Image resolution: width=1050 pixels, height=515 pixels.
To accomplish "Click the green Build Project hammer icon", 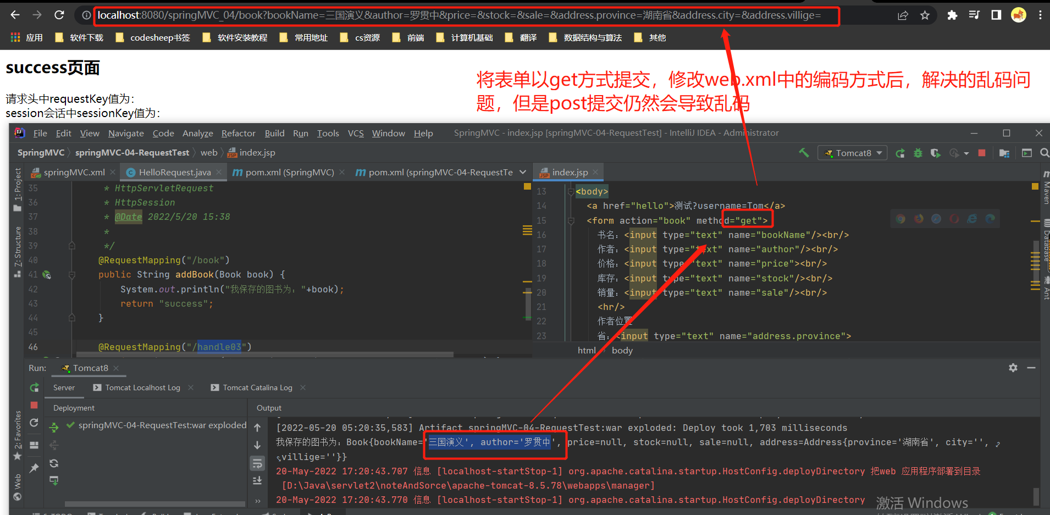I will pyautogui.click(x=804, y=153).
